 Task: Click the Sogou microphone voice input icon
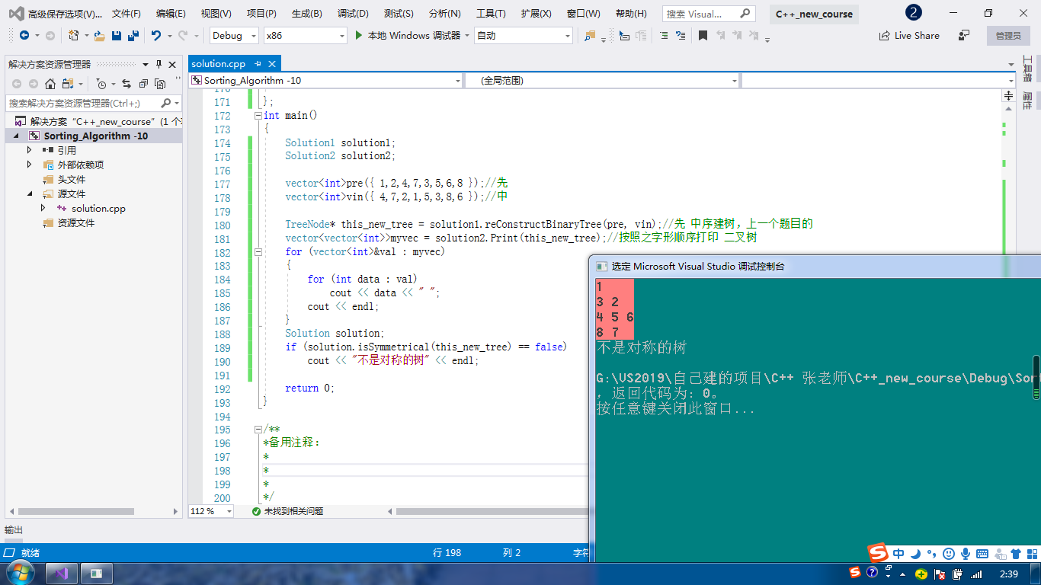(x=966, y=554)
